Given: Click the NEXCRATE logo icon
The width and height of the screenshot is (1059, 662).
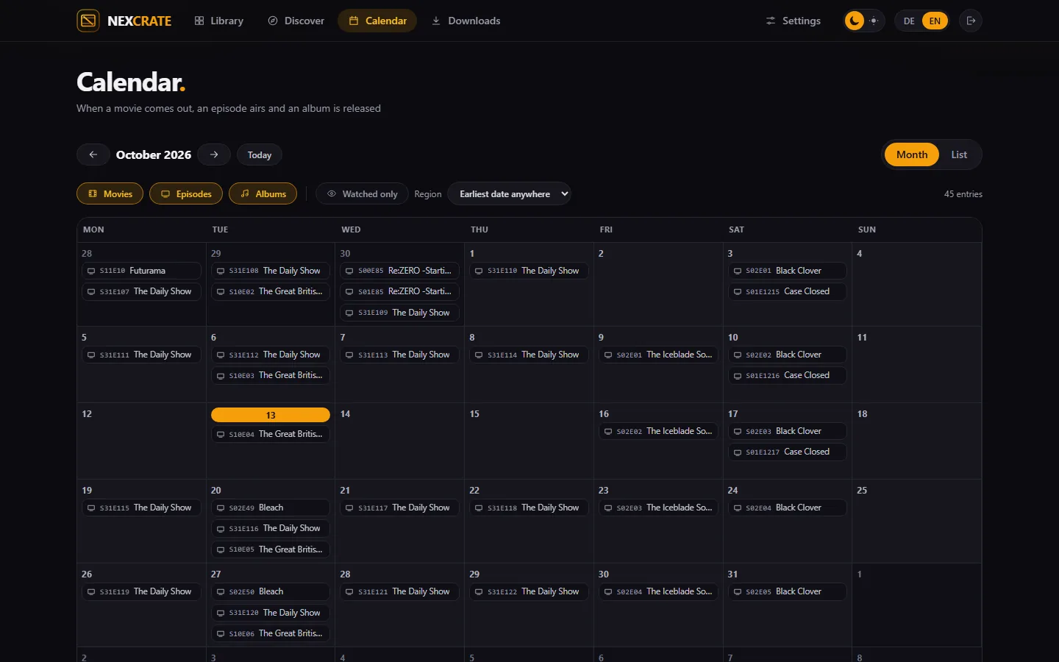Looking at the screenshot, I should click(88, 21).
